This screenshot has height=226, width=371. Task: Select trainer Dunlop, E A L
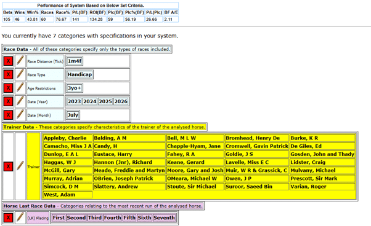67,154
